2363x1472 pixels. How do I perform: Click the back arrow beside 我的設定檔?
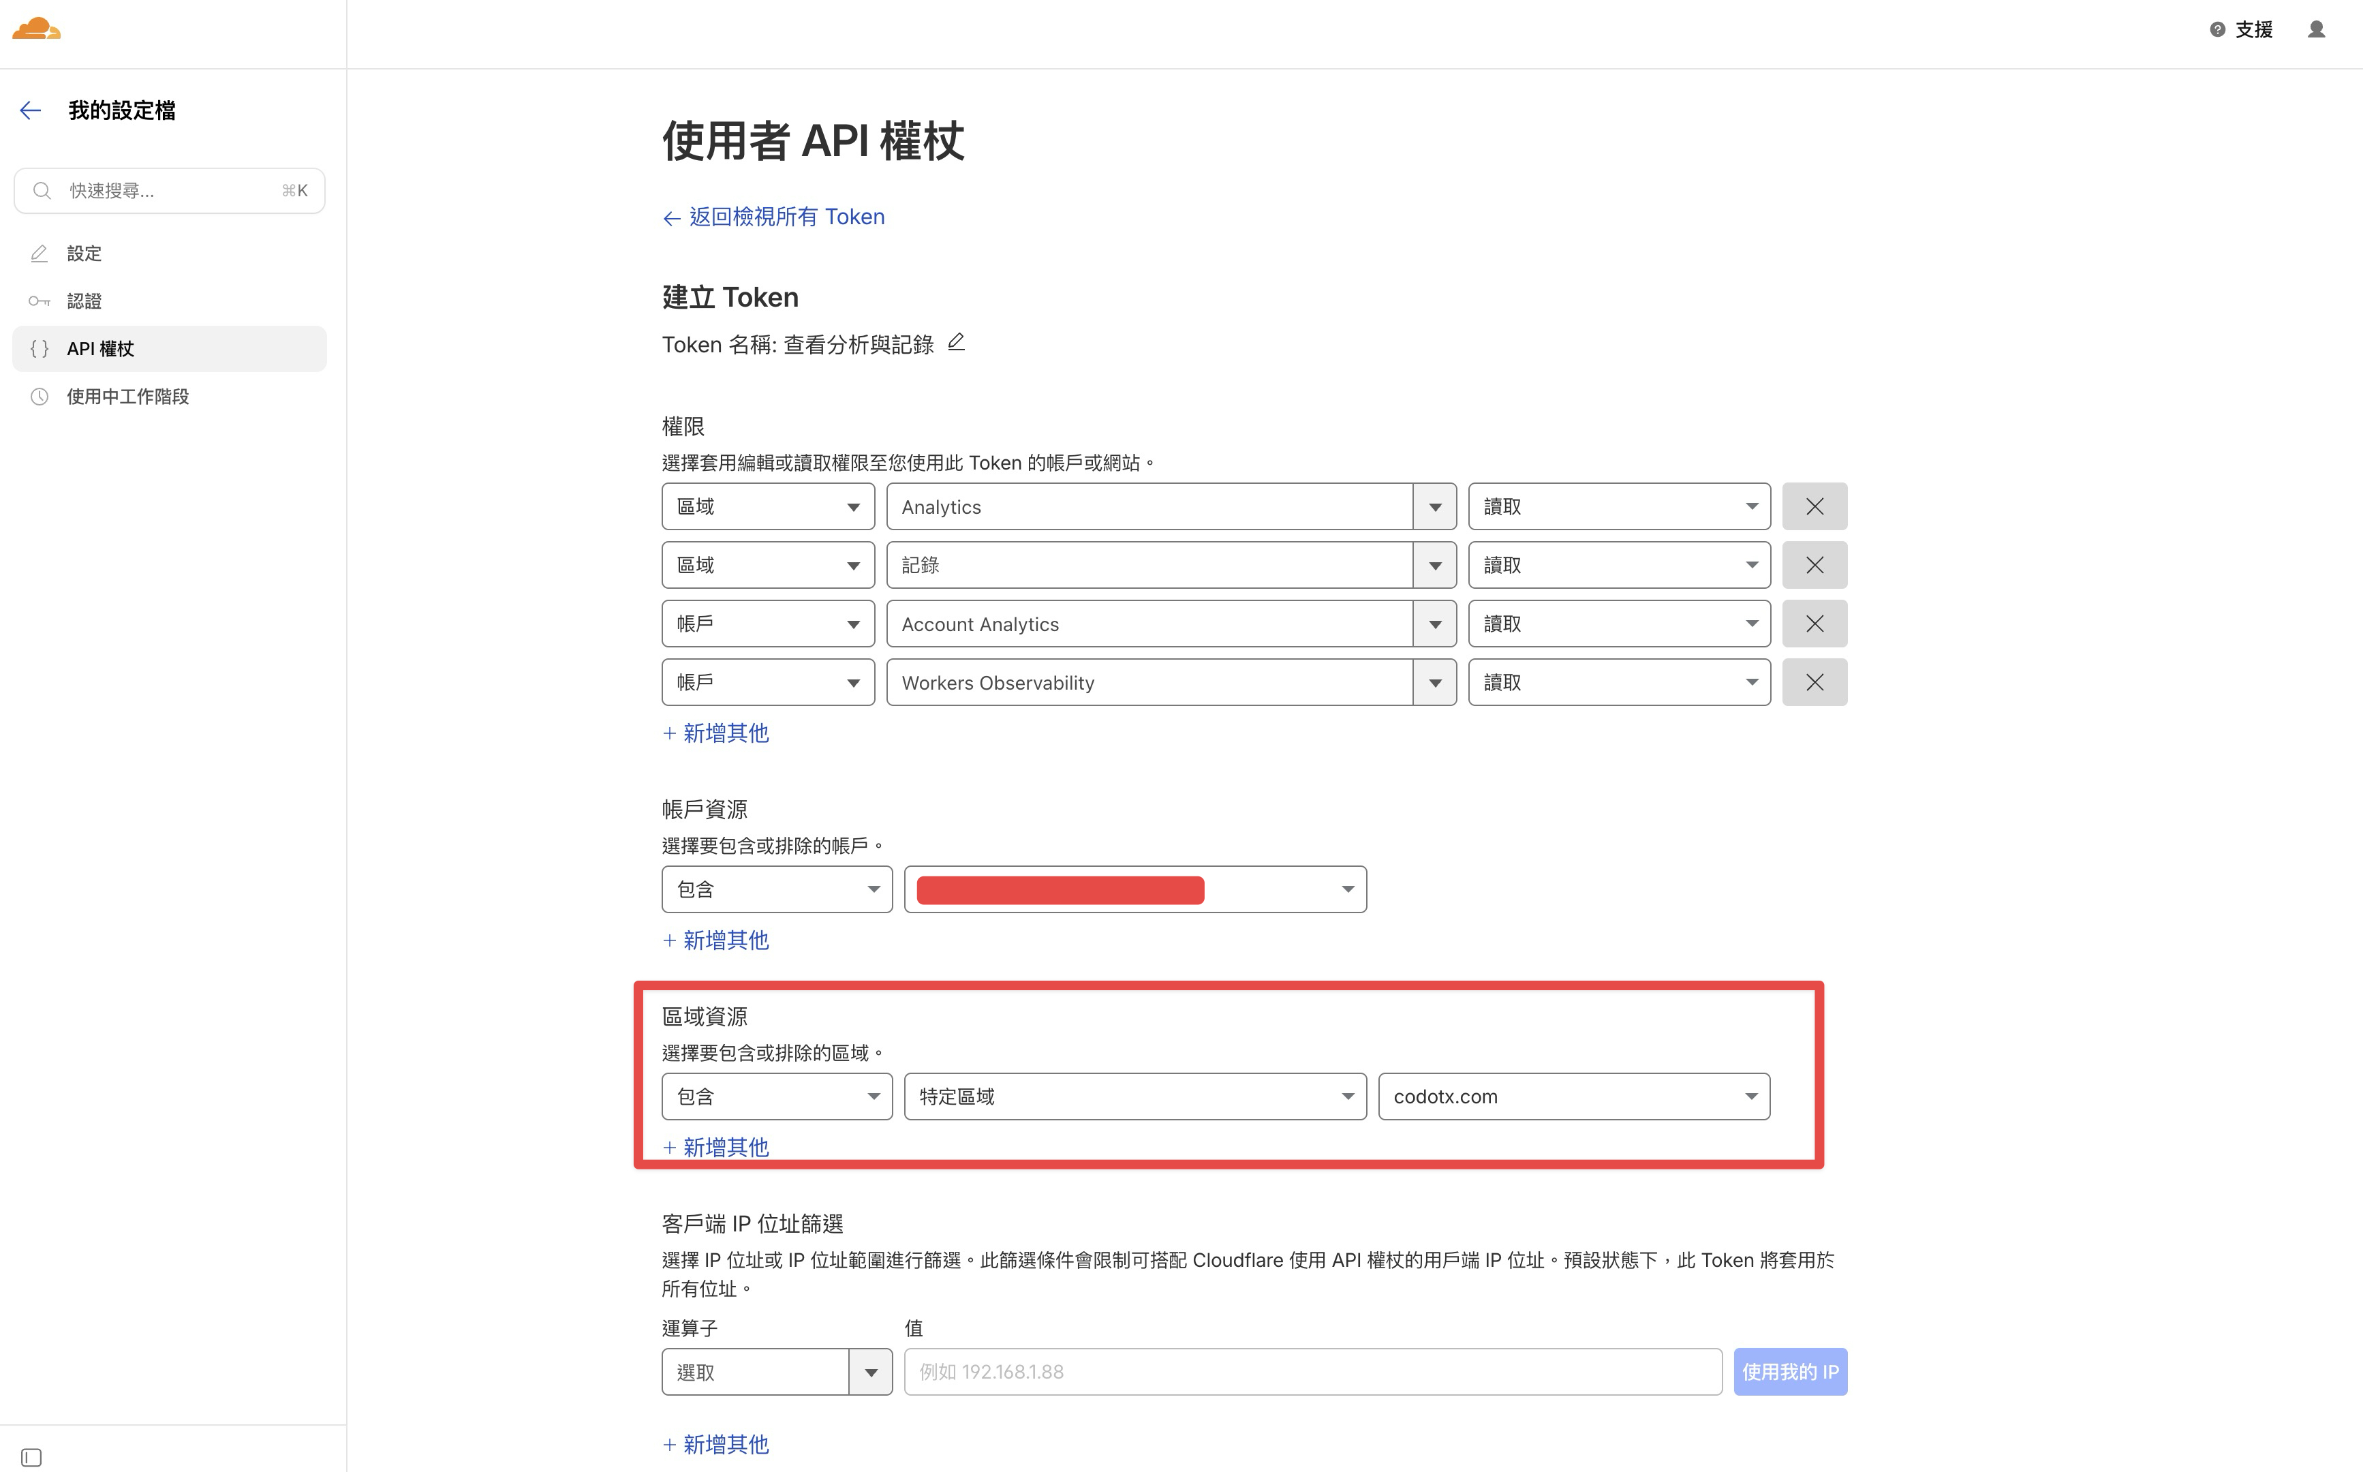coord(30,110)
